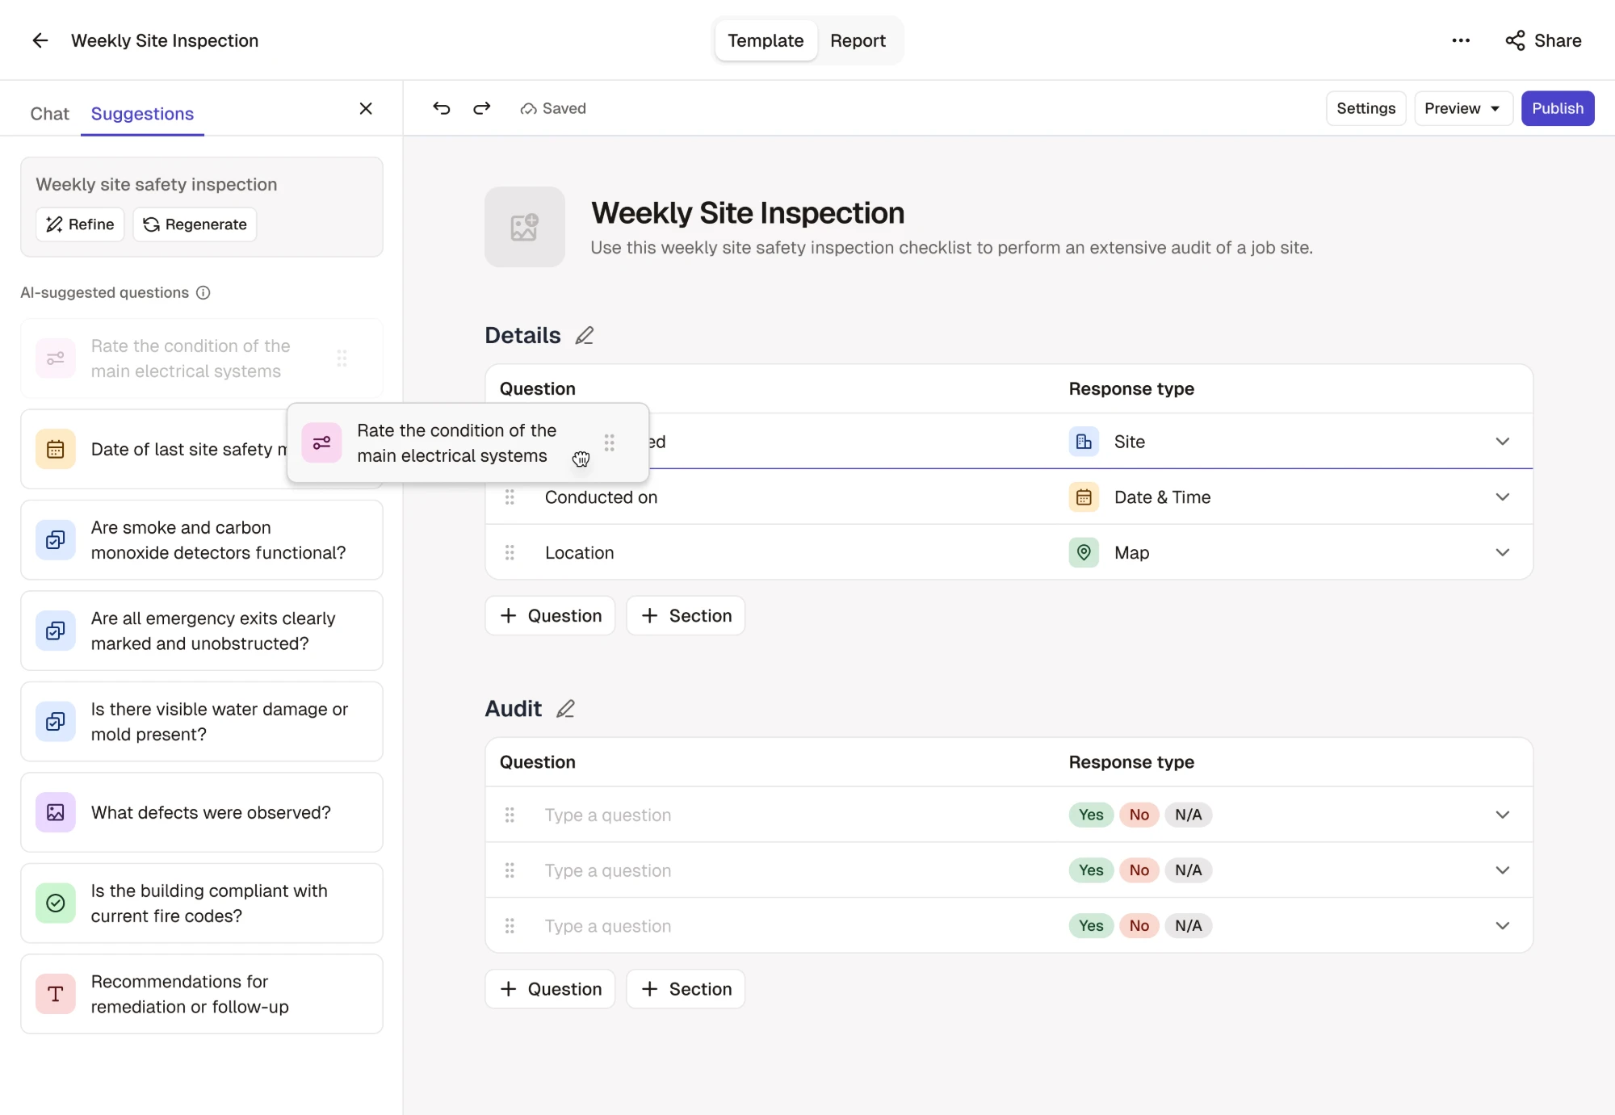Click calendar icon for Date of last site safety
The width and height of the screenshot is (1615, 1115).
tap(56, 449)
